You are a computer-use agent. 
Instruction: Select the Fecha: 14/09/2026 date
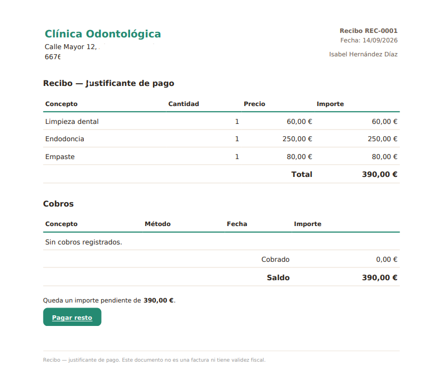pos(369,40)
